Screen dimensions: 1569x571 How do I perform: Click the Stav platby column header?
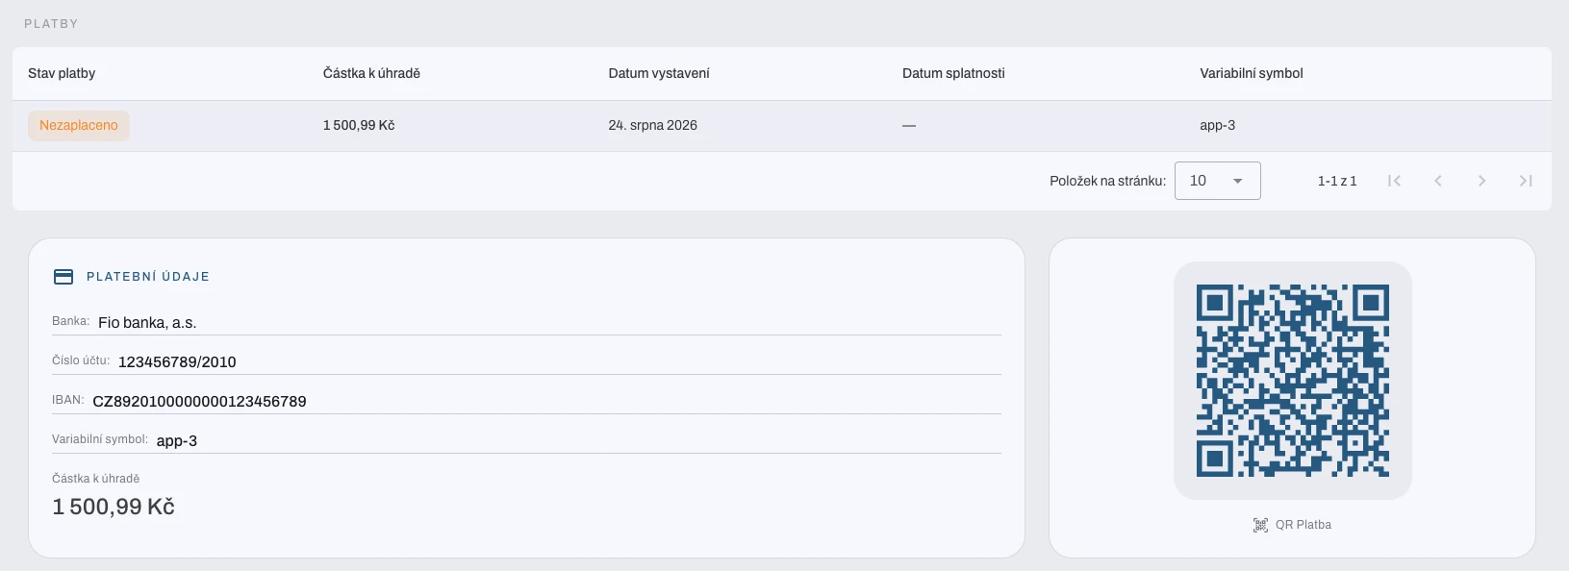pyautogui.click(x=62, y=73)
